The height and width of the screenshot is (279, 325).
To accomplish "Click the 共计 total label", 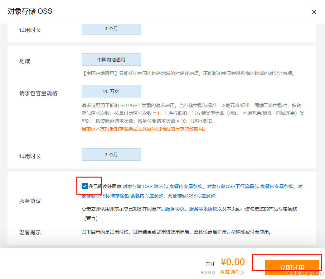I will coord(210,264).
